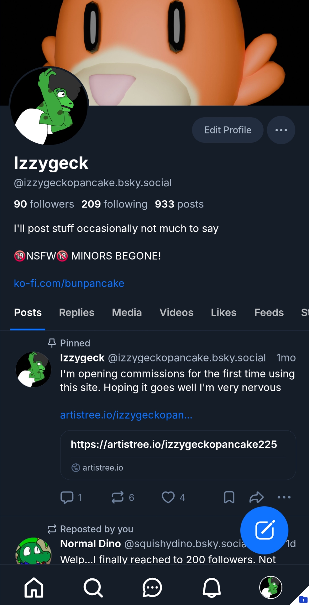Open the artistree.io link preview card

[x=178, y=455]
